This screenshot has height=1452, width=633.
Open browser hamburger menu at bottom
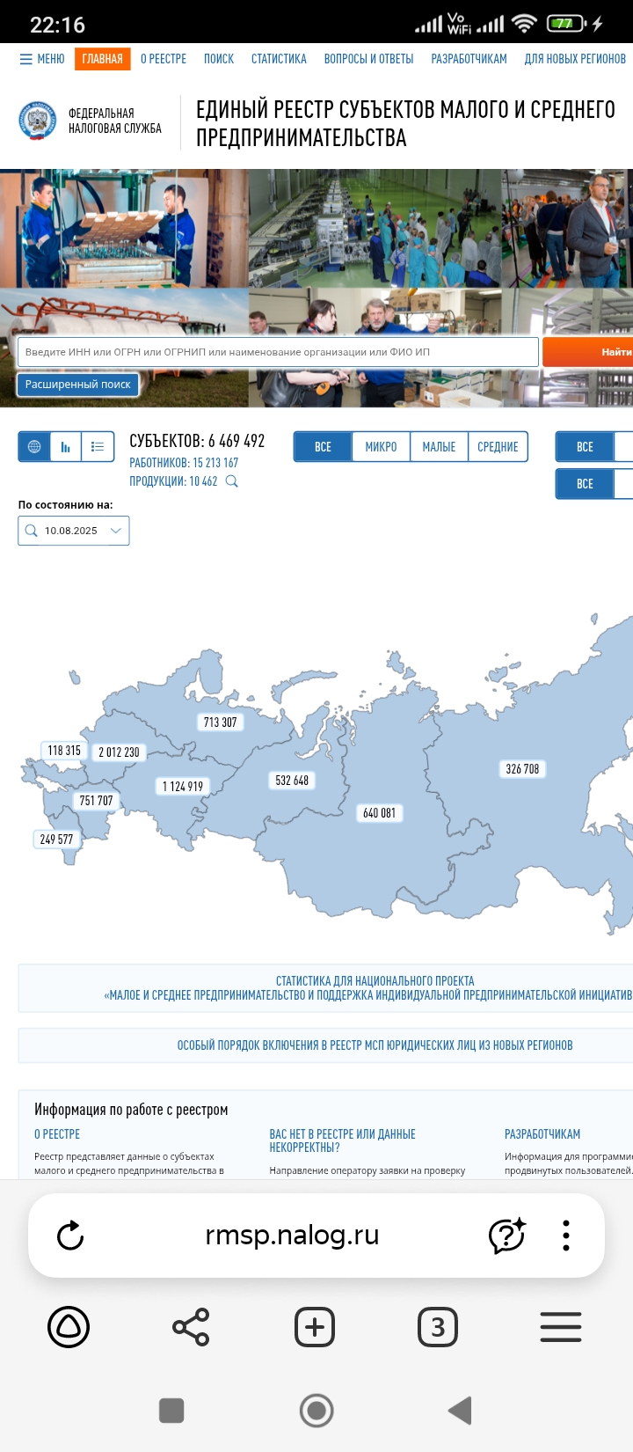(561, 1327)
